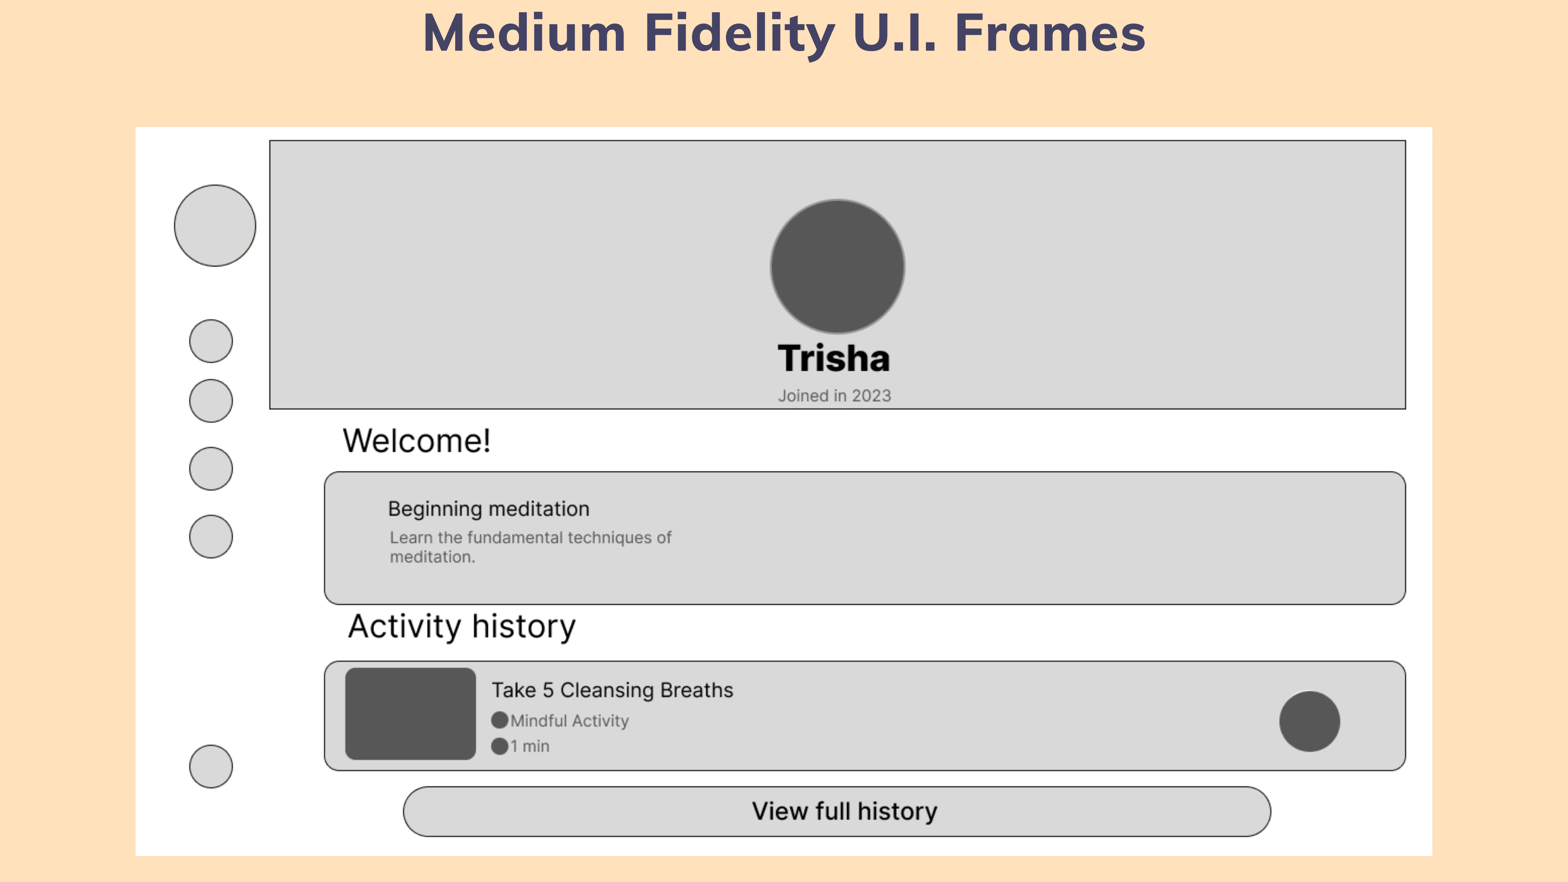
Task: Click the dark square activity thumbnail
Action: point(410,714)
